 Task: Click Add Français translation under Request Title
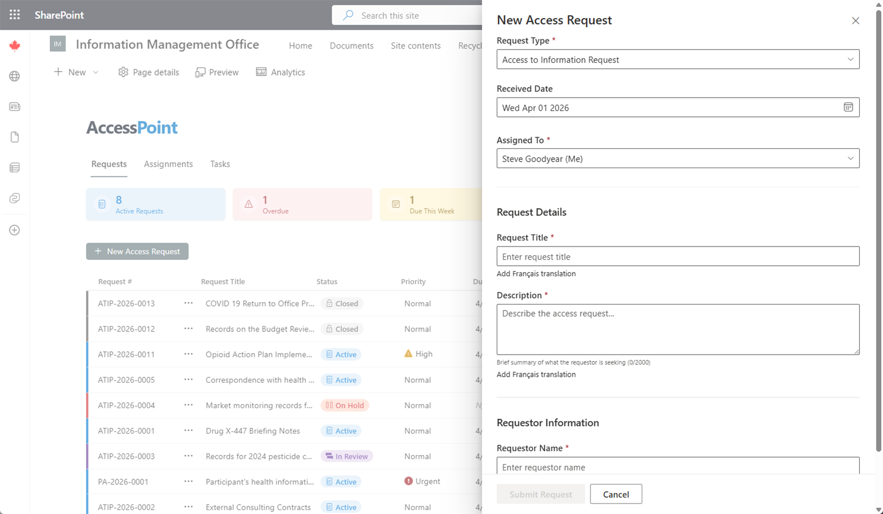[536, 273]
